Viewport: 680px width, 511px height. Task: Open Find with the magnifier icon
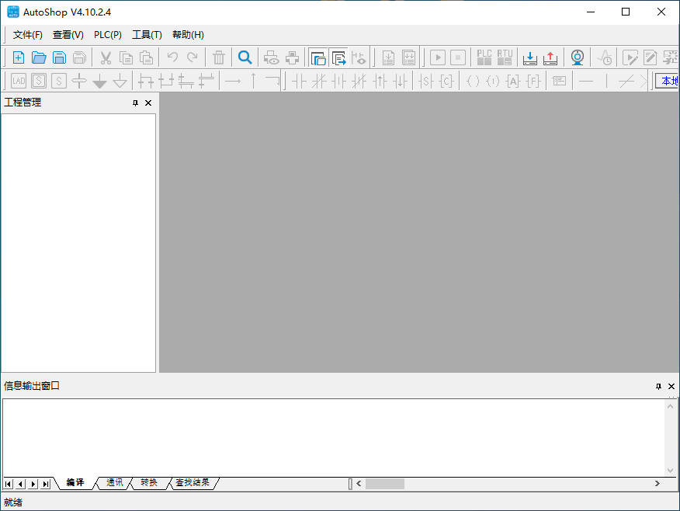click(x=245, y=57)
